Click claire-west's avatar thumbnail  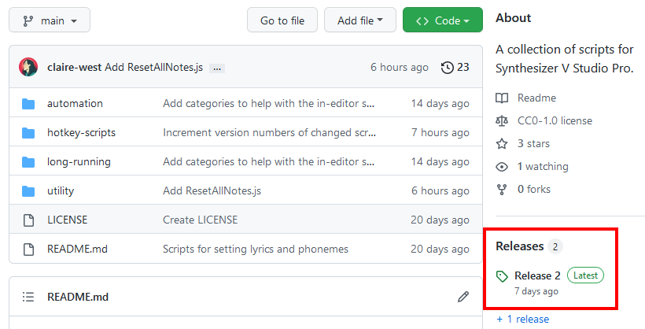tap(29, 68)
